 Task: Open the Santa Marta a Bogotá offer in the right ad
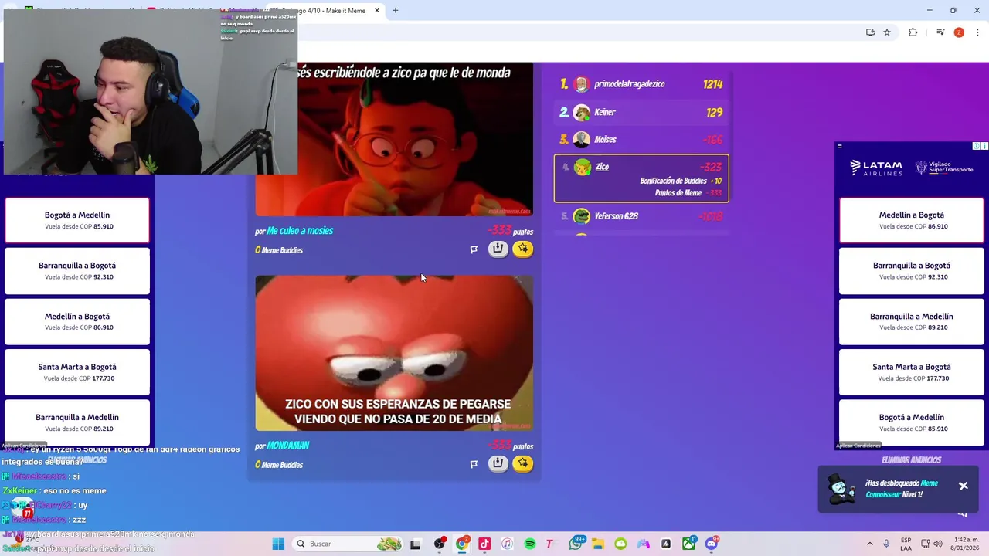pyautogui.click(x=912, y=372)
